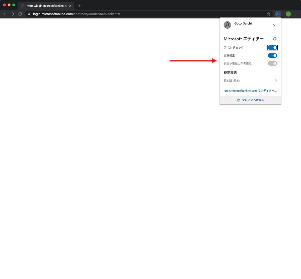Go back to the previous page

pos(5,14)
